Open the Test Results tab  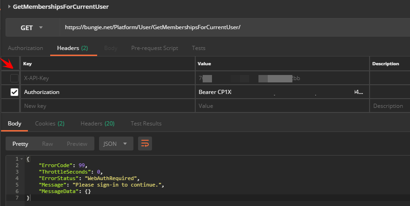click(x=146, y=124)
